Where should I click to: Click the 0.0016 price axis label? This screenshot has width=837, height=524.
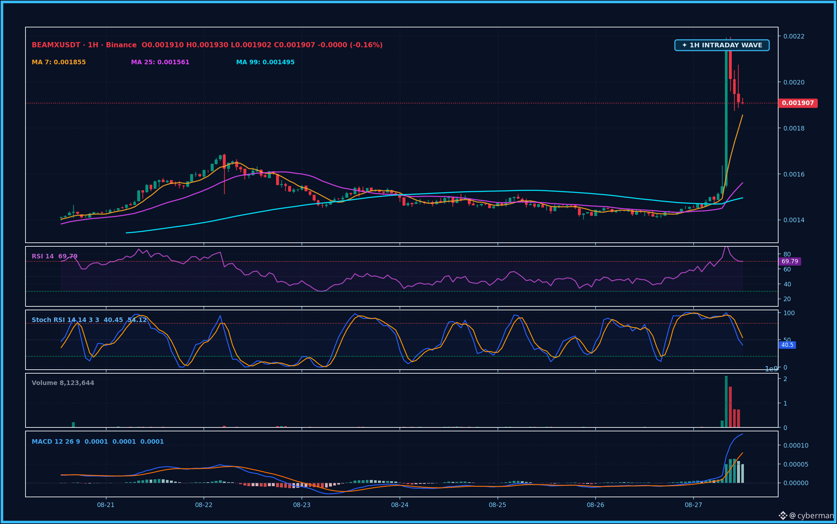click(794, 174)
